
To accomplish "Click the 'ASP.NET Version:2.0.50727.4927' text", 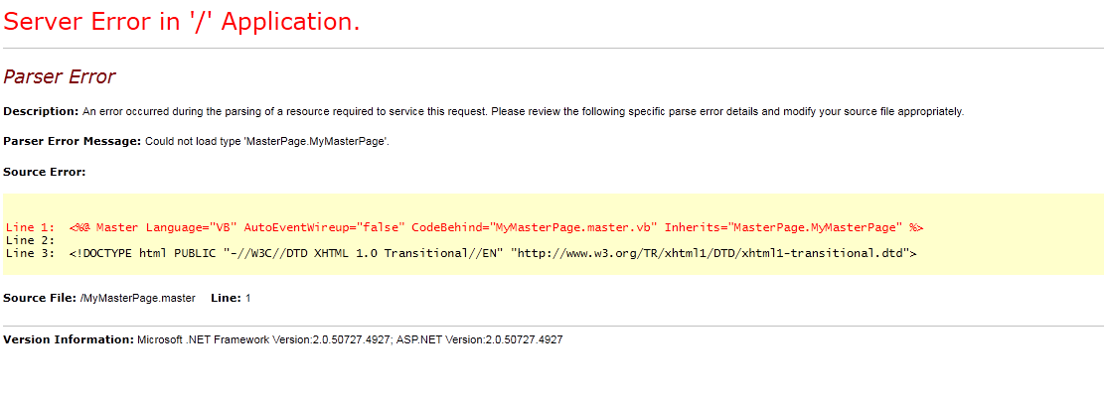I will (480, 339).
